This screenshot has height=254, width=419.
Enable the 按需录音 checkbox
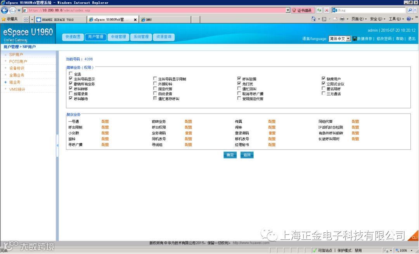pyautogui.click(x=71, y=93)
